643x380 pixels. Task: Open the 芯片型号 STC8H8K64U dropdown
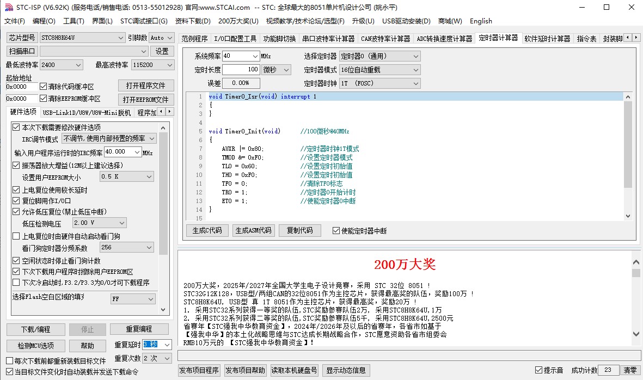point(121,38)
